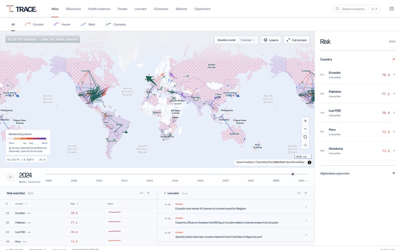Open the Experiment section
Image resolution: width=401 pixels, height=250 pixels.
(x=202, y=9)
